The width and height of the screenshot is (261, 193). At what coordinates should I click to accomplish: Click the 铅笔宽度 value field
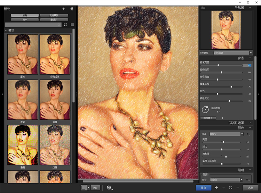pyautogui.click(x=247, y=65)
